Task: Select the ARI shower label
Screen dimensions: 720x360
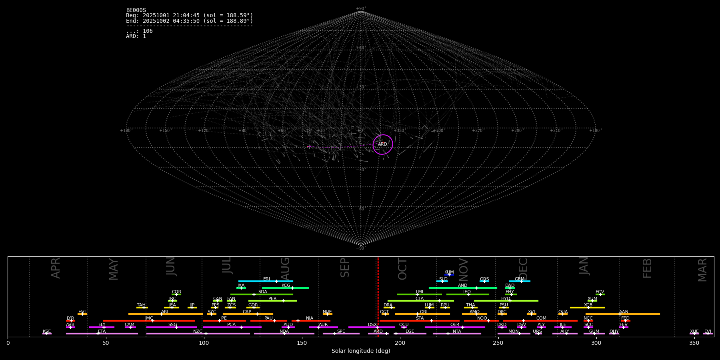Action: tap(165, 312)
